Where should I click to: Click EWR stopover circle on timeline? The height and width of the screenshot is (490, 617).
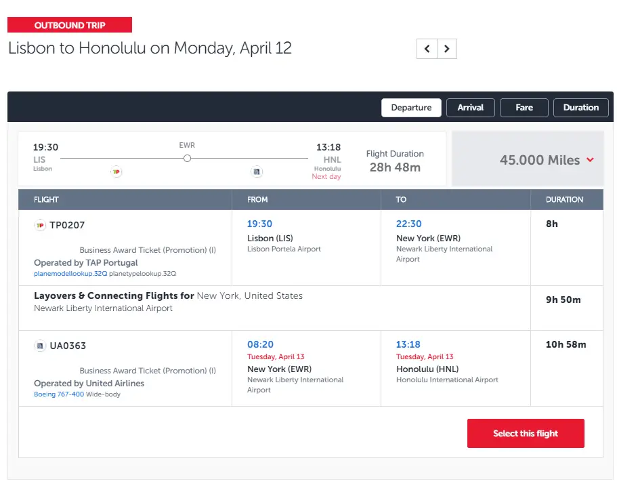click(187, 158)
